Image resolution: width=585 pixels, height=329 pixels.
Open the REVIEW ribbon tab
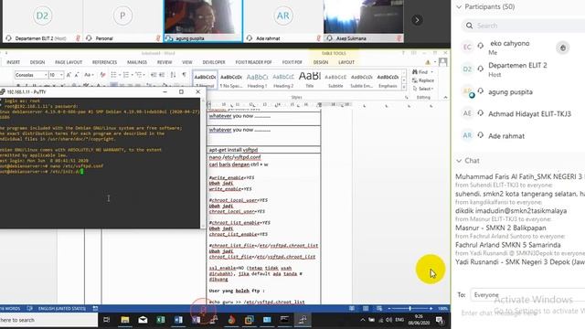(165, 62)
